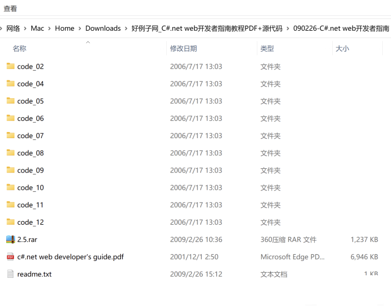Click the code_02 folder icon
The width and height of the screenshot is (391, 307).
pyautogui.click(x=10, y=66)
